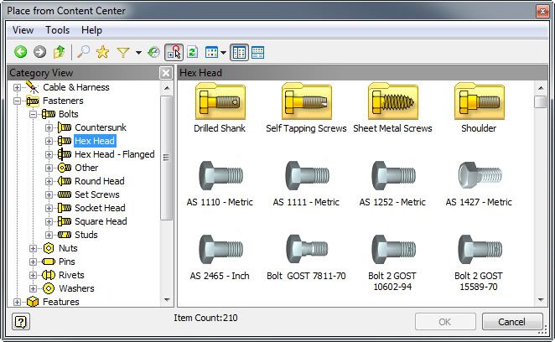
Task: Select the Fasteners category
Action: tap(63, 101)
